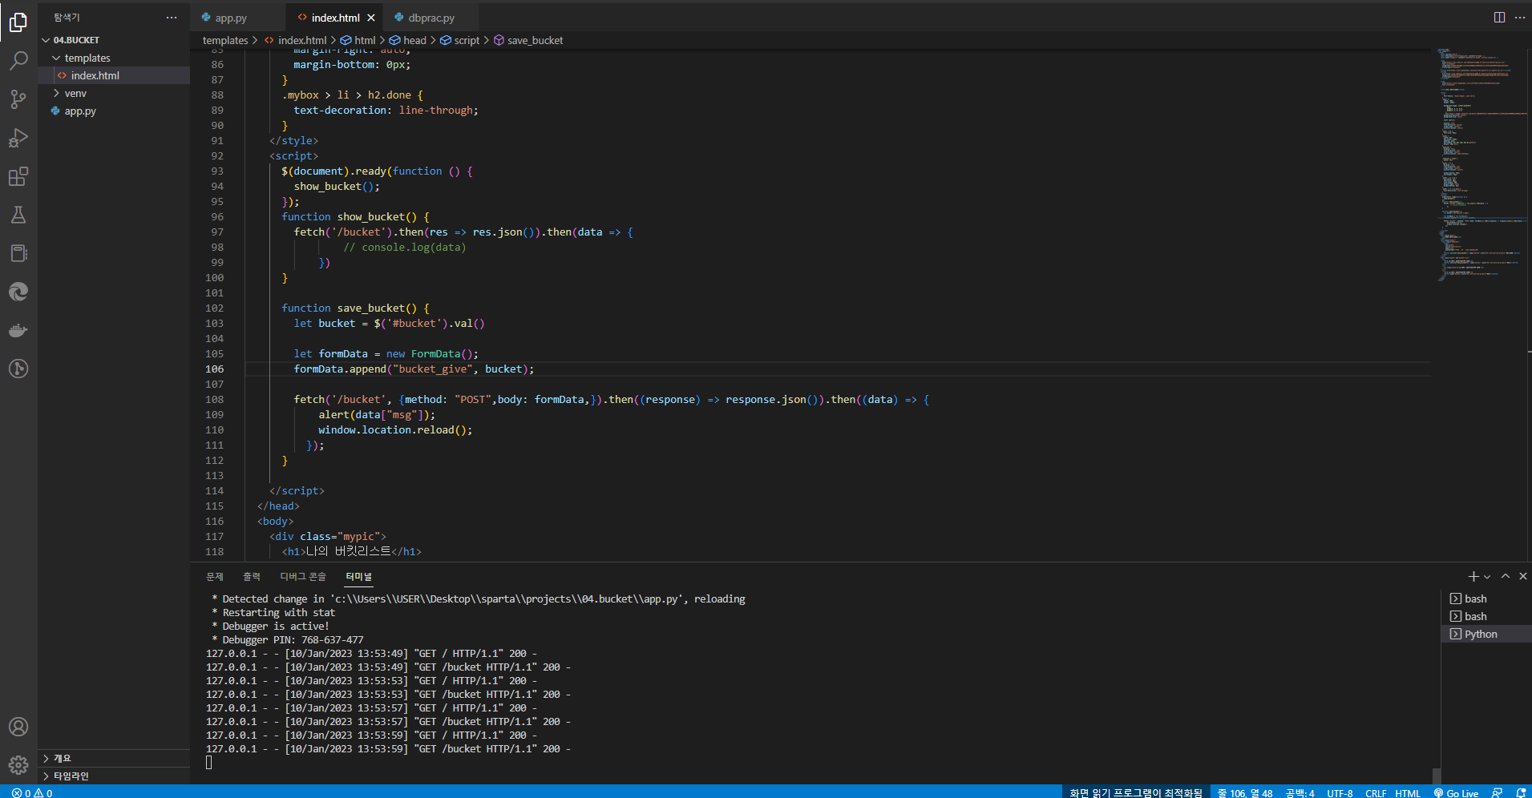The image size is (1532, 798).
Task: Click line number 97 in gutter
Action: tap(217, 232)
